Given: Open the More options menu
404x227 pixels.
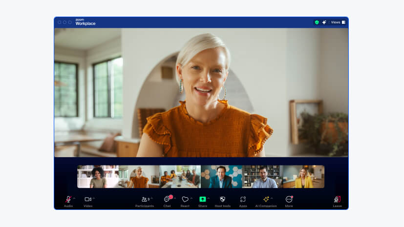Looking at the screenshot, I should pyautogui.click(x=289, y=200).
